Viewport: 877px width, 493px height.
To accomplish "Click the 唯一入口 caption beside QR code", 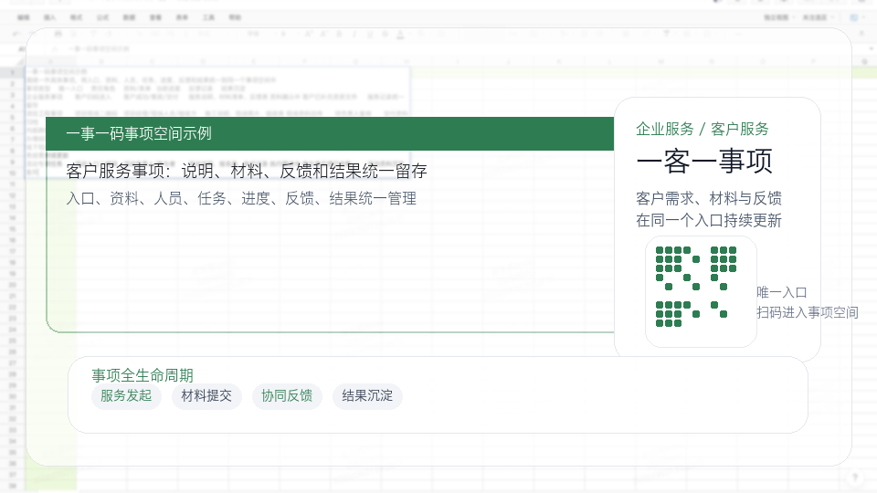I will coord(782,292).
